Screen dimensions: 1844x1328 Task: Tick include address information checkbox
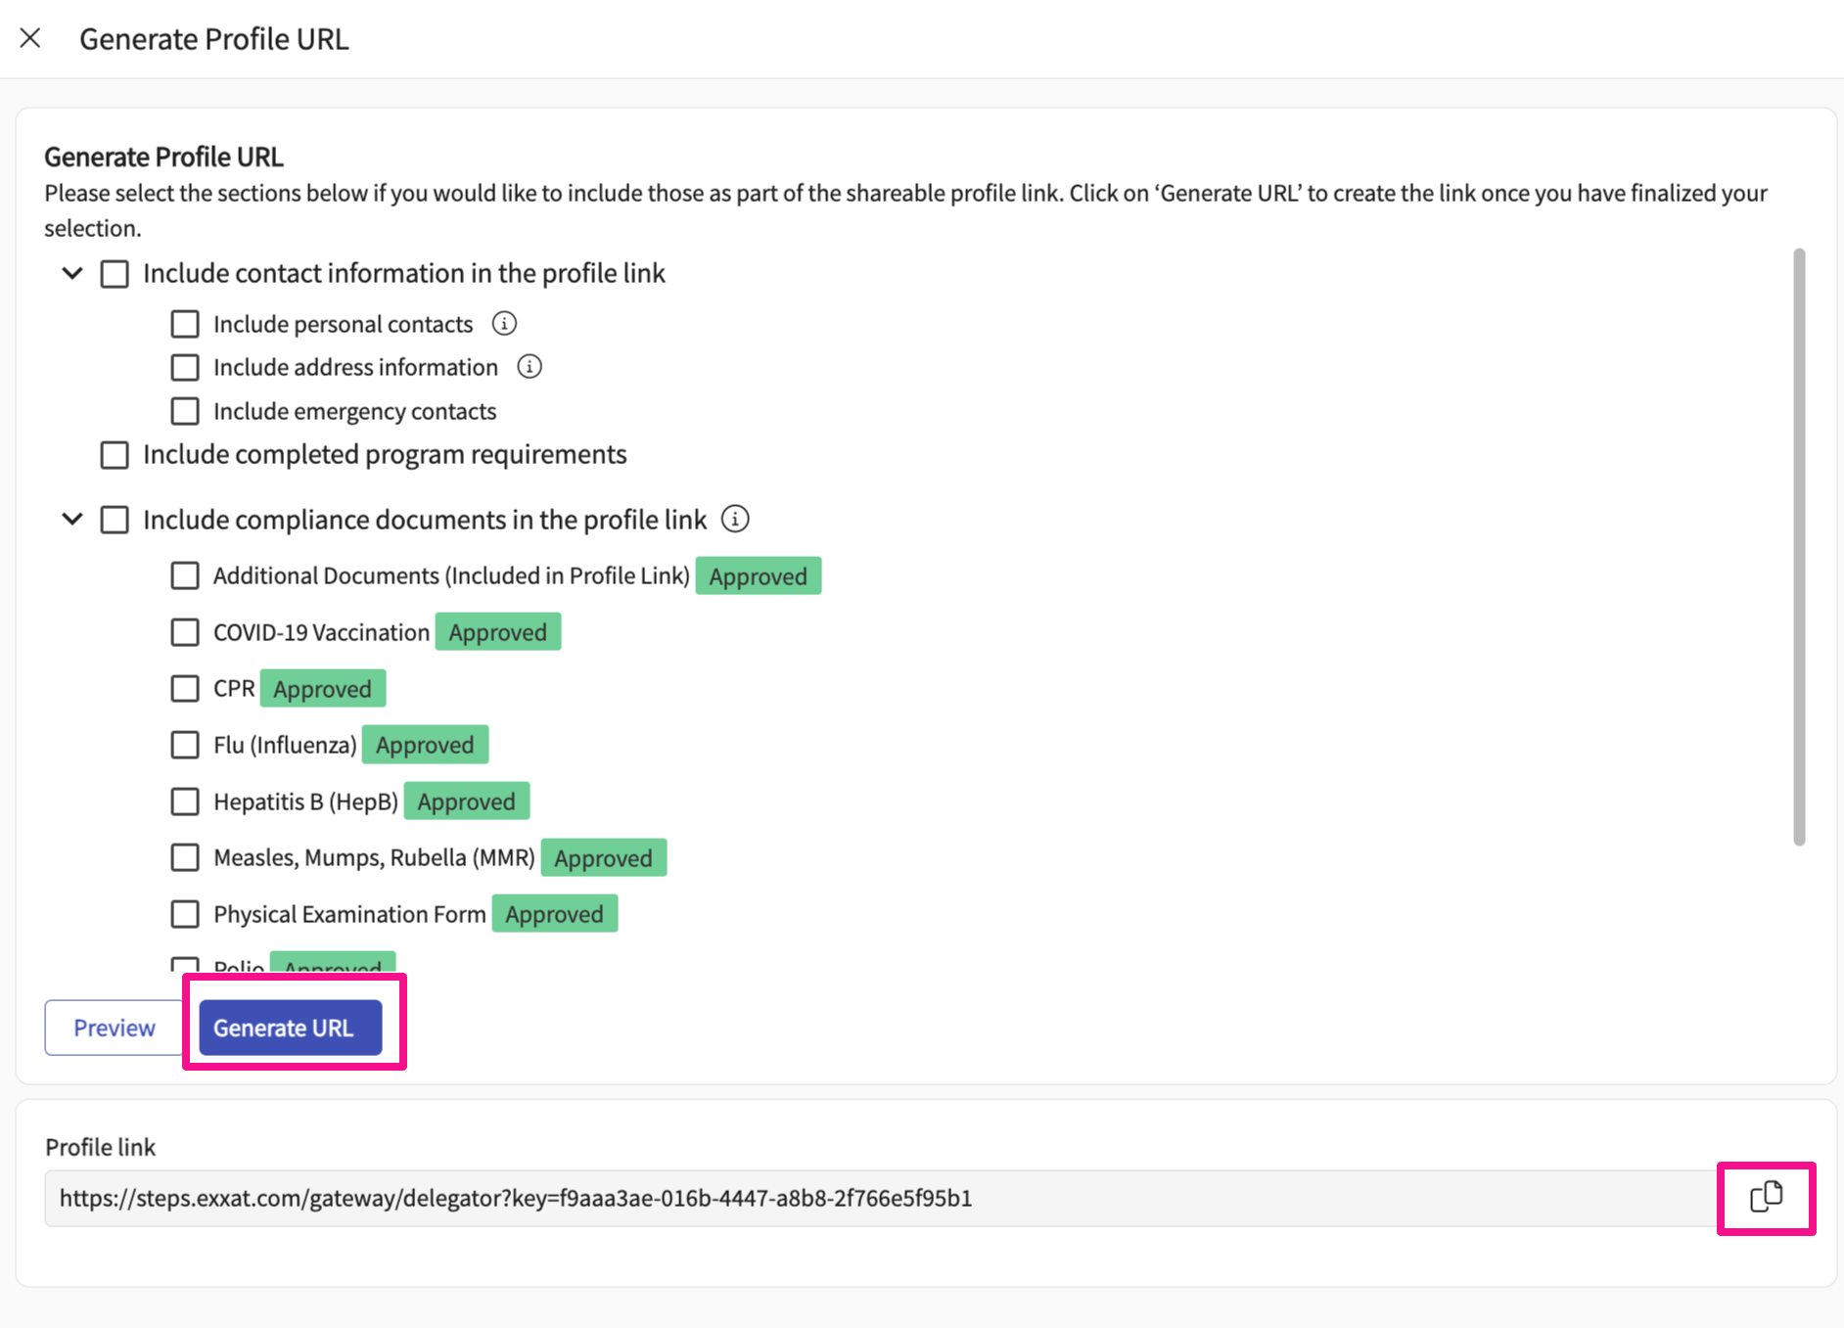click(x=185, y=368)
